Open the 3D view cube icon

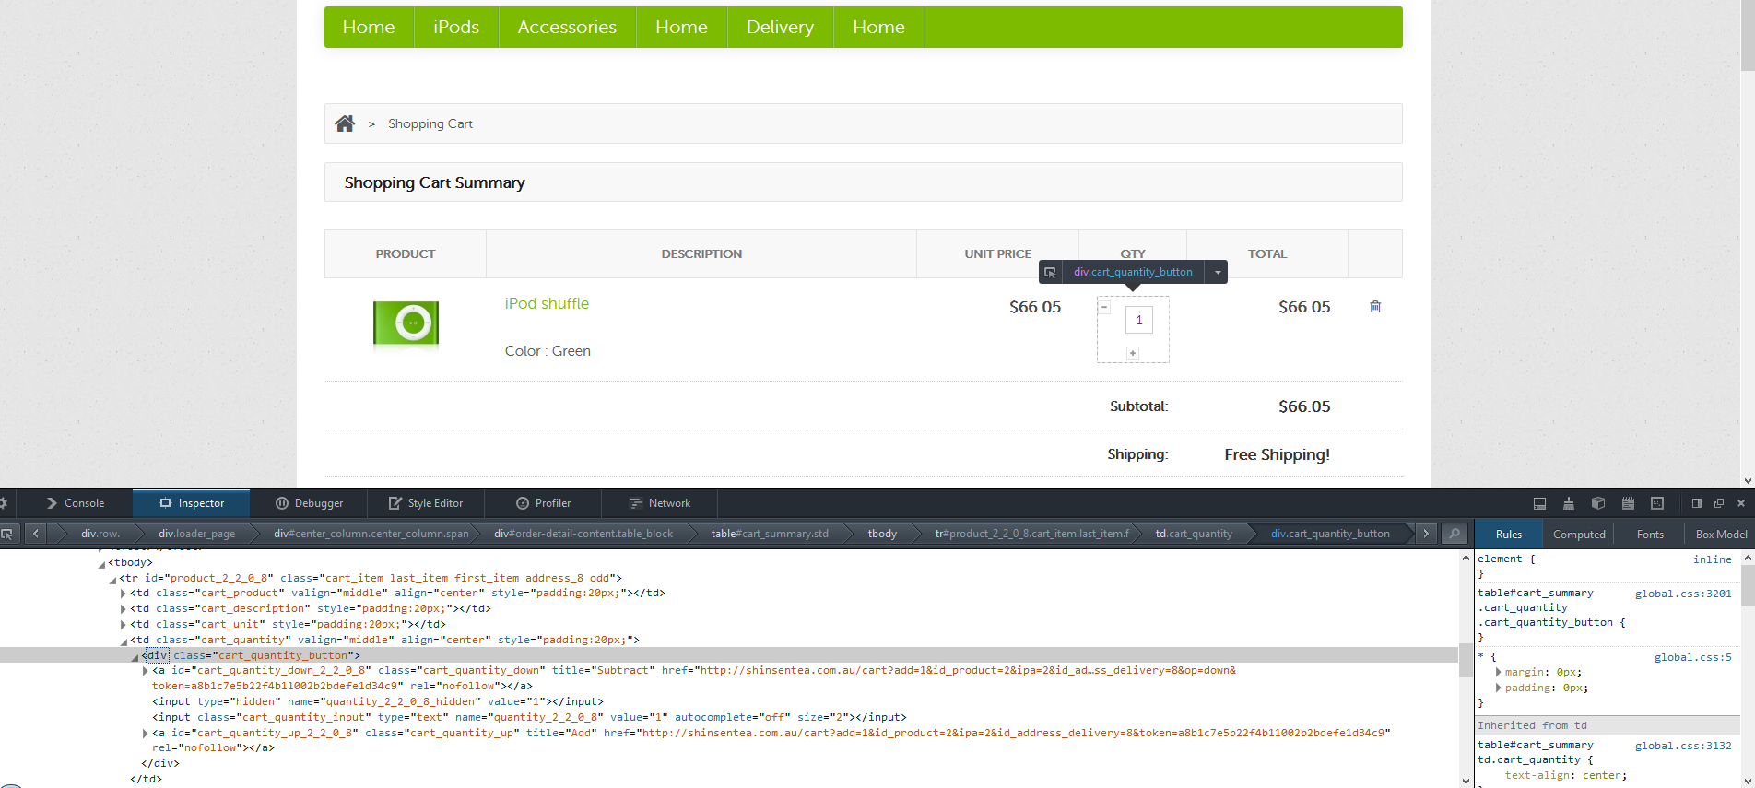click(x=1598, y=503)
